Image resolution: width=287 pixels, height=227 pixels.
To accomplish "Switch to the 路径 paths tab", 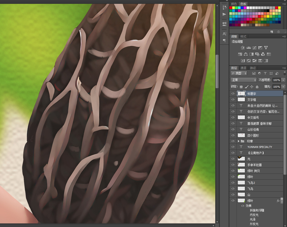I will point(253,68).
